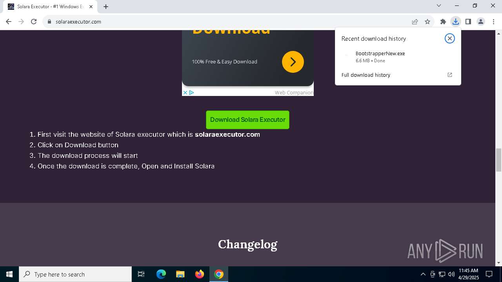Click the Web Companion ad label

(294, 92)
